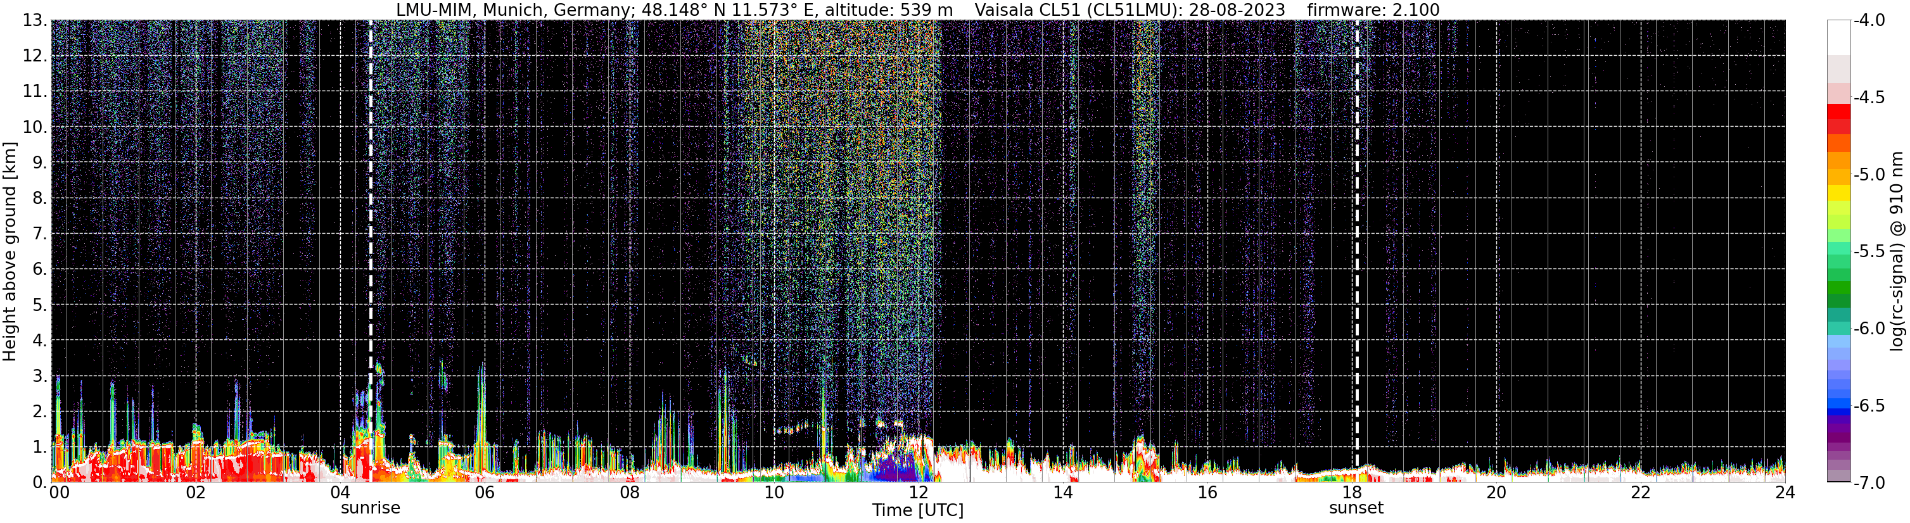The image size is (1910, 523).
Task: Click the 'log(rc-signal) @ 910 nm' colorbar label
Action: 1897,251
